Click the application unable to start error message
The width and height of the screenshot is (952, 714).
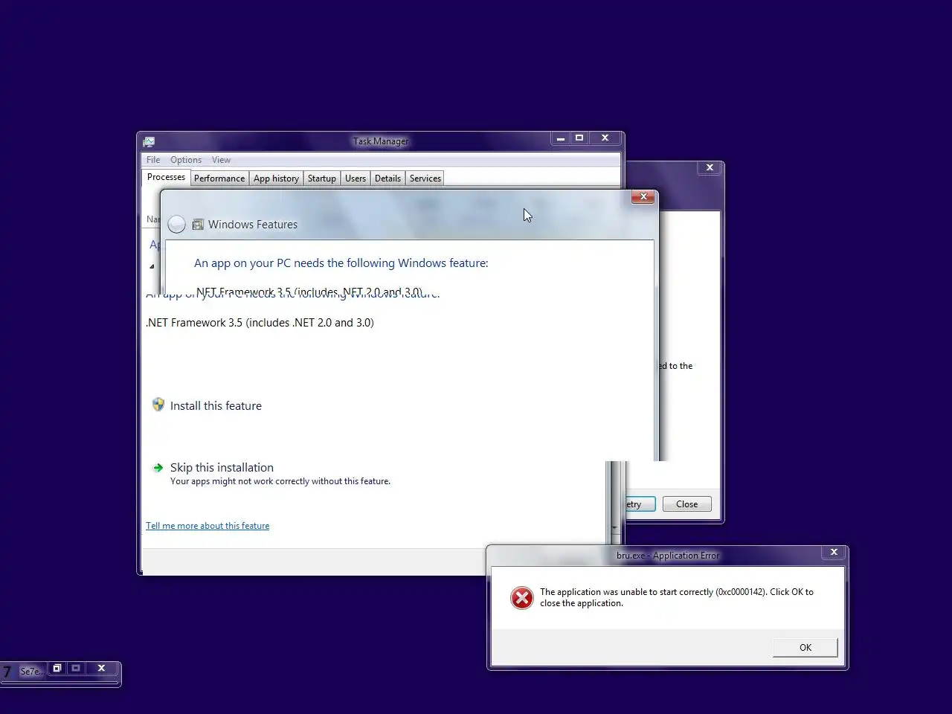tap(677, 597)
